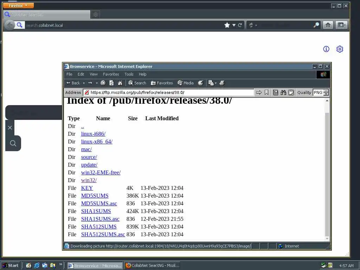The image size is (360, 270).
Task: Open the mac/ directory link
Action: pyautogui.click(x=86, y=149)
